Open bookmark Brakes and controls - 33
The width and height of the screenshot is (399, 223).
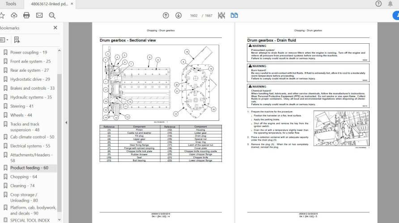[32, 88]
